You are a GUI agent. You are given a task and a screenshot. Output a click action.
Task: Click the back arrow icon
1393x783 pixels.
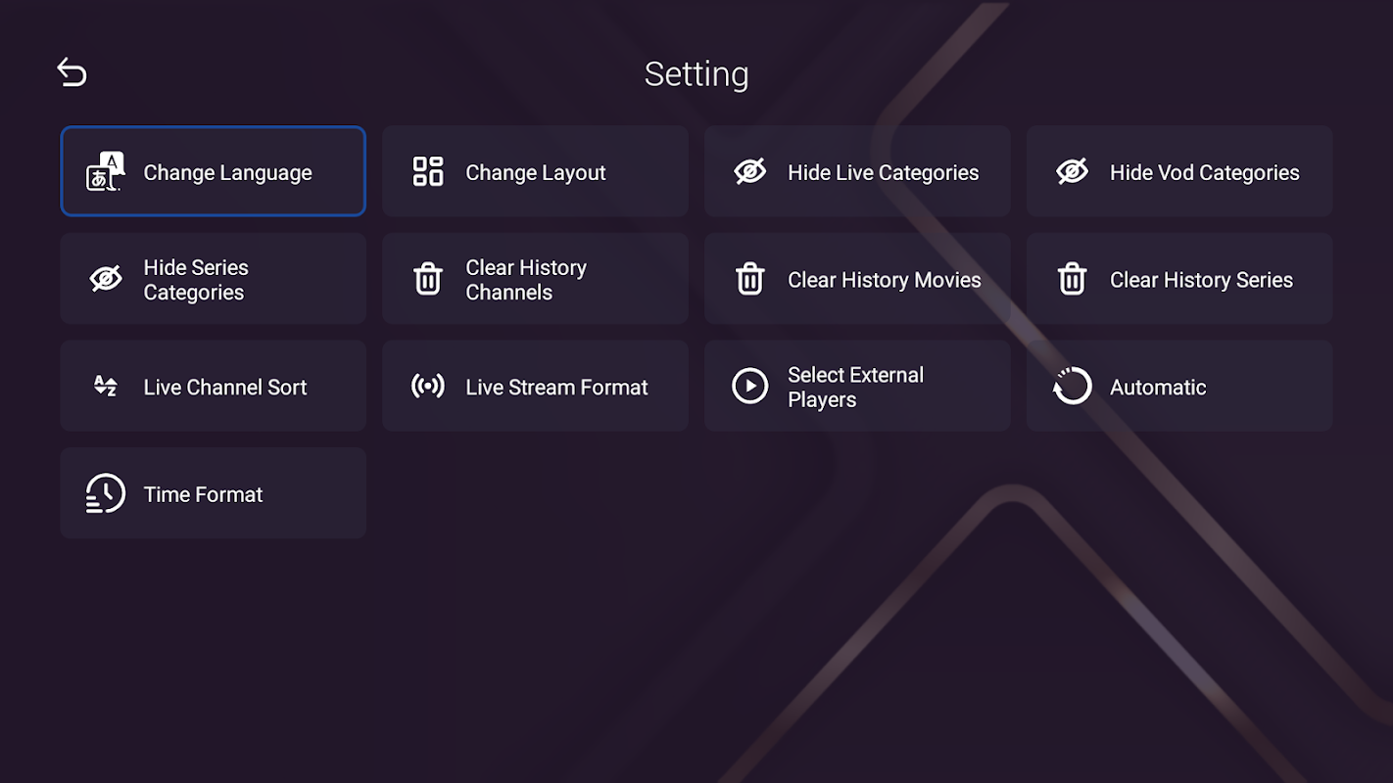coord(72,72)
